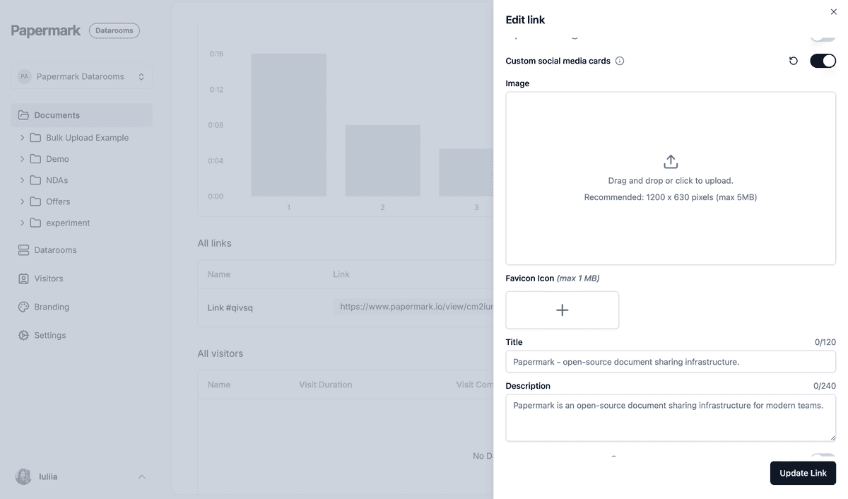Disable Custom social media cards toggle
848x499 pixels.
point(823,61)
